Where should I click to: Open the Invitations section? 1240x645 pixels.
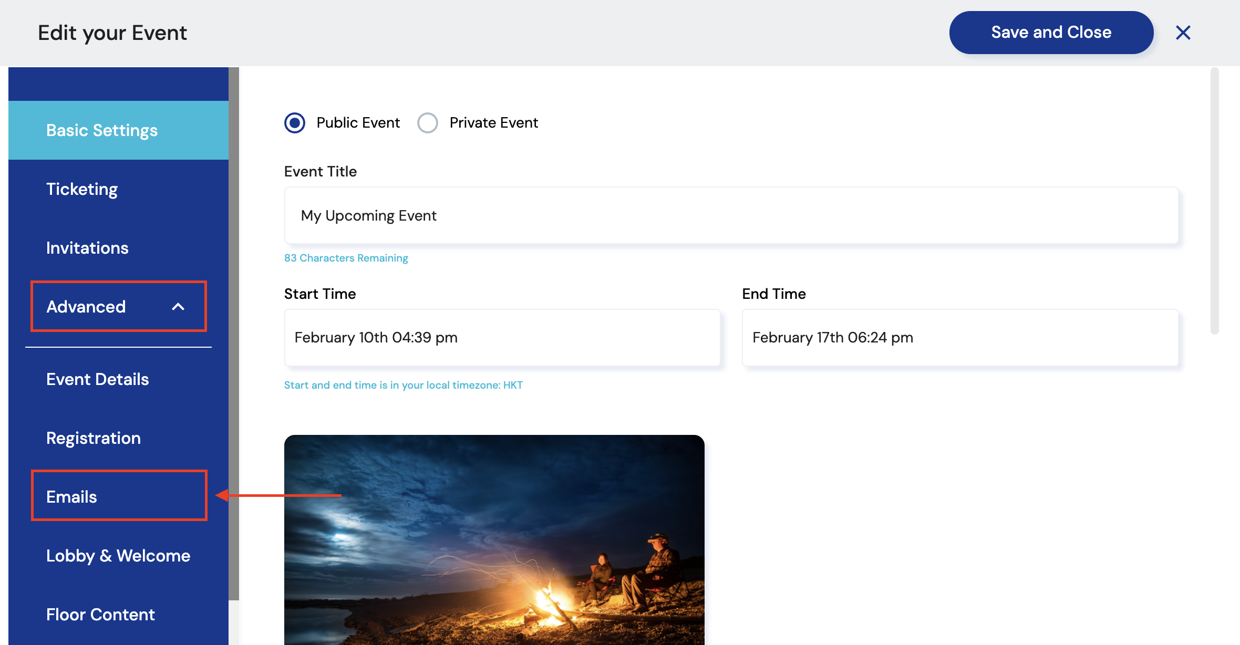click(87, 248)
